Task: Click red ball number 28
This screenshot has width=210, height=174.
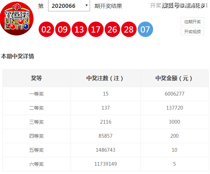Action: click(129, 29)
